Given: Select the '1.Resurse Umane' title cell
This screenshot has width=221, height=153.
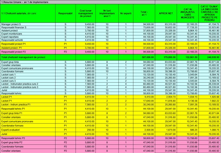Looking at the screenshot, I should click(23, 2).
